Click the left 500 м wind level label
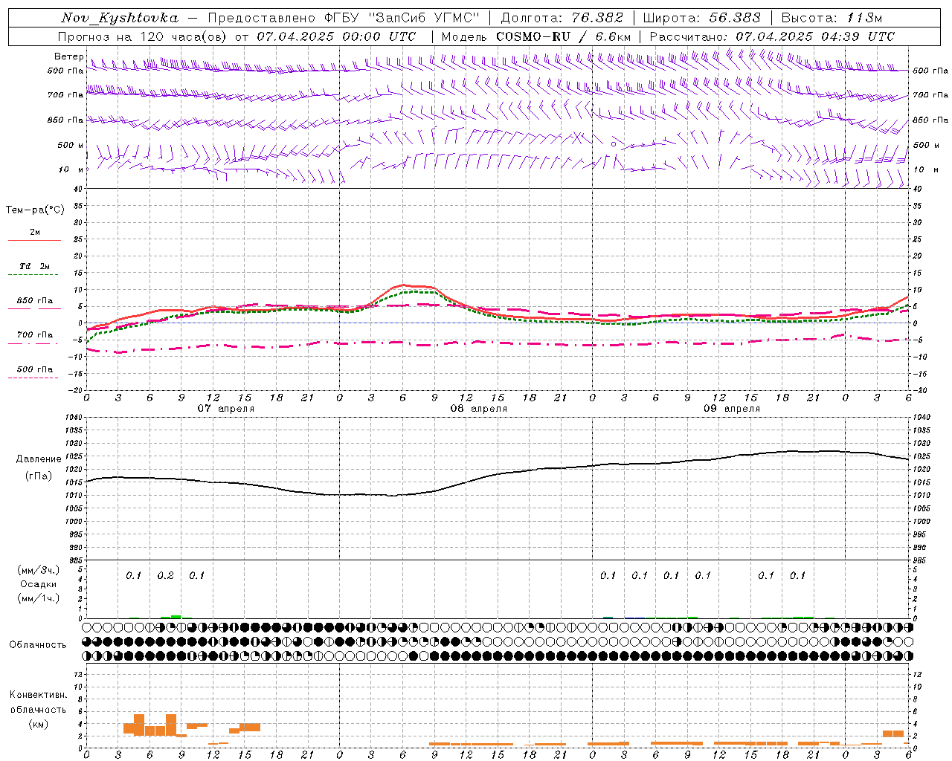 (x=71, y=145)
